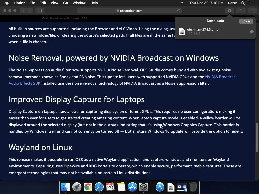Open Safari compass icon in Dock
The width and height of the screenshot is (259, 194).
tap(99, 187)
